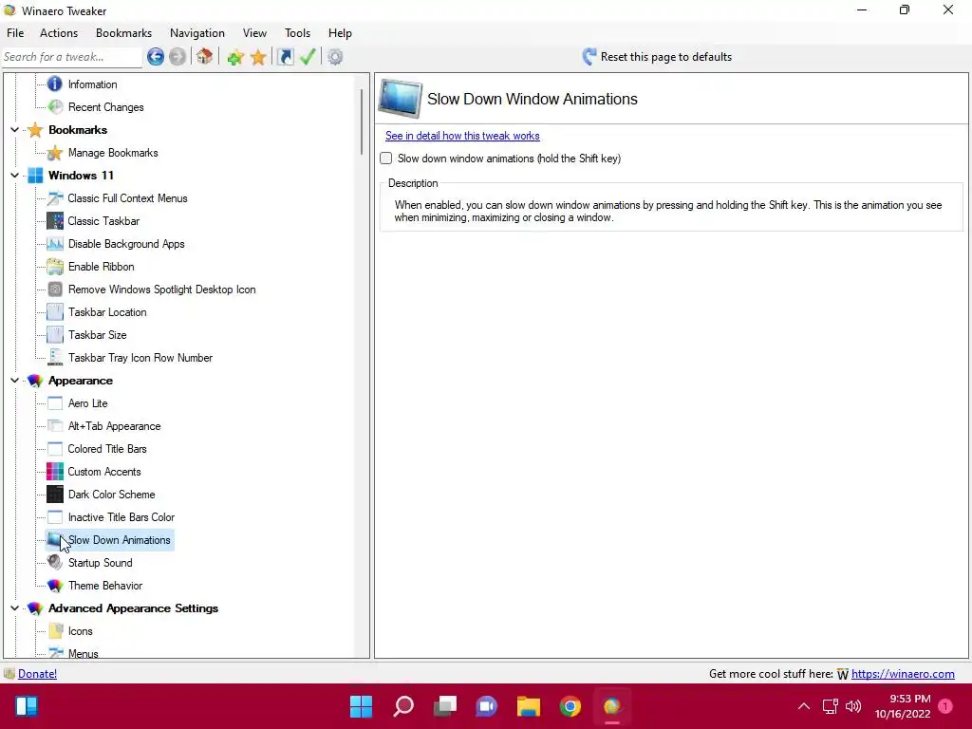Open See in detail how this tweak works link
The height and width of the screenshot is (729, 972).
462,136
